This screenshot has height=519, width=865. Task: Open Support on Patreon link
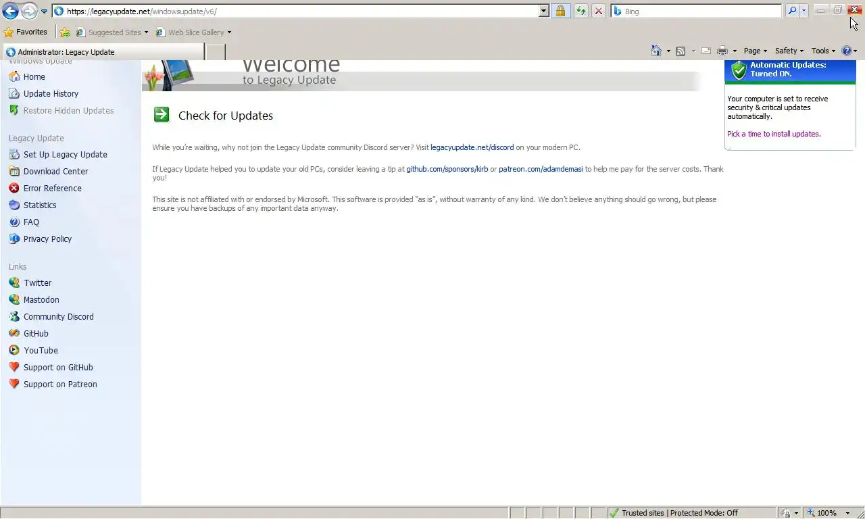pos(60,384)
